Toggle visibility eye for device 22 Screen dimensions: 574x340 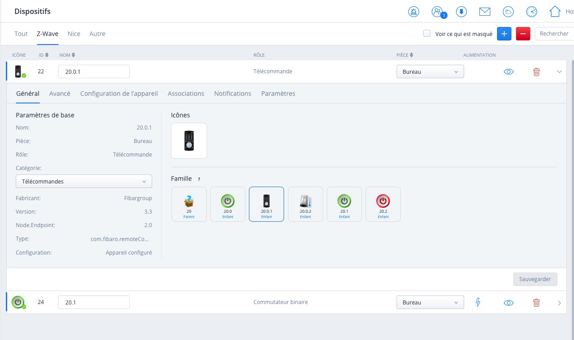509,72
